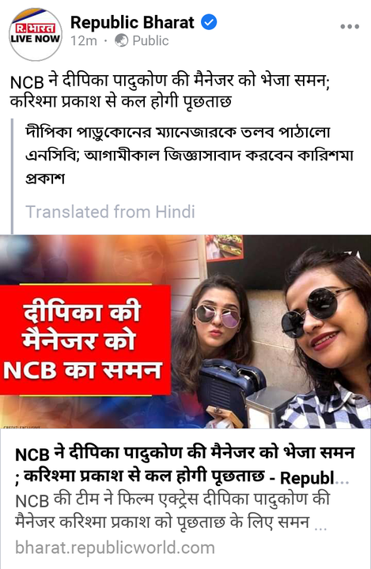The image size is (371, 569).
Task: Click the globe audience icon
Action: (121, 40)
